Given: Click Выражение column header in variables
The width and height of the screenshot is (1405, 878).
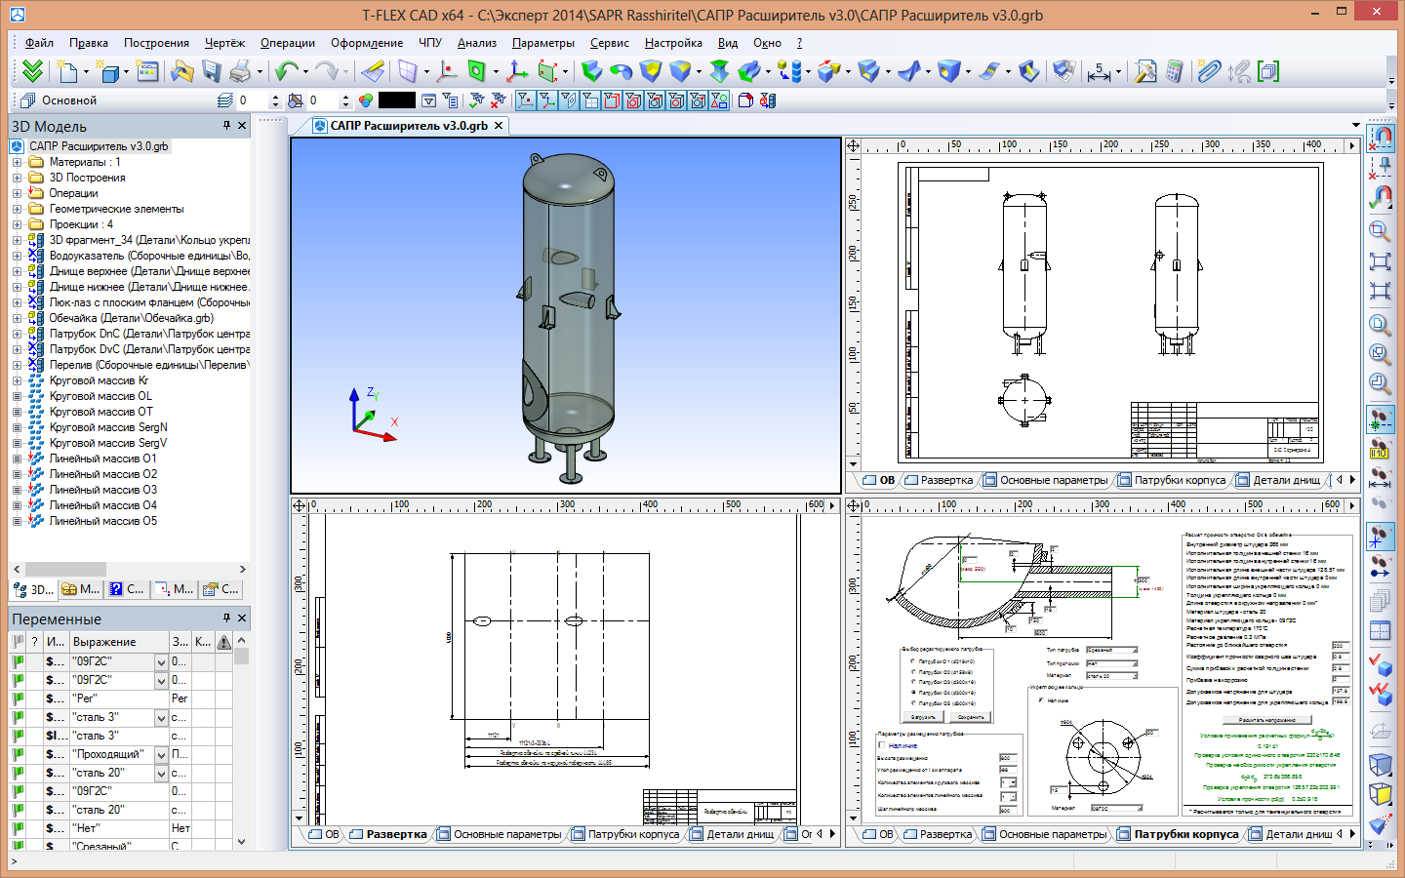Looking at the screenshot, I should pyautogui.click(x=118, y=642).
